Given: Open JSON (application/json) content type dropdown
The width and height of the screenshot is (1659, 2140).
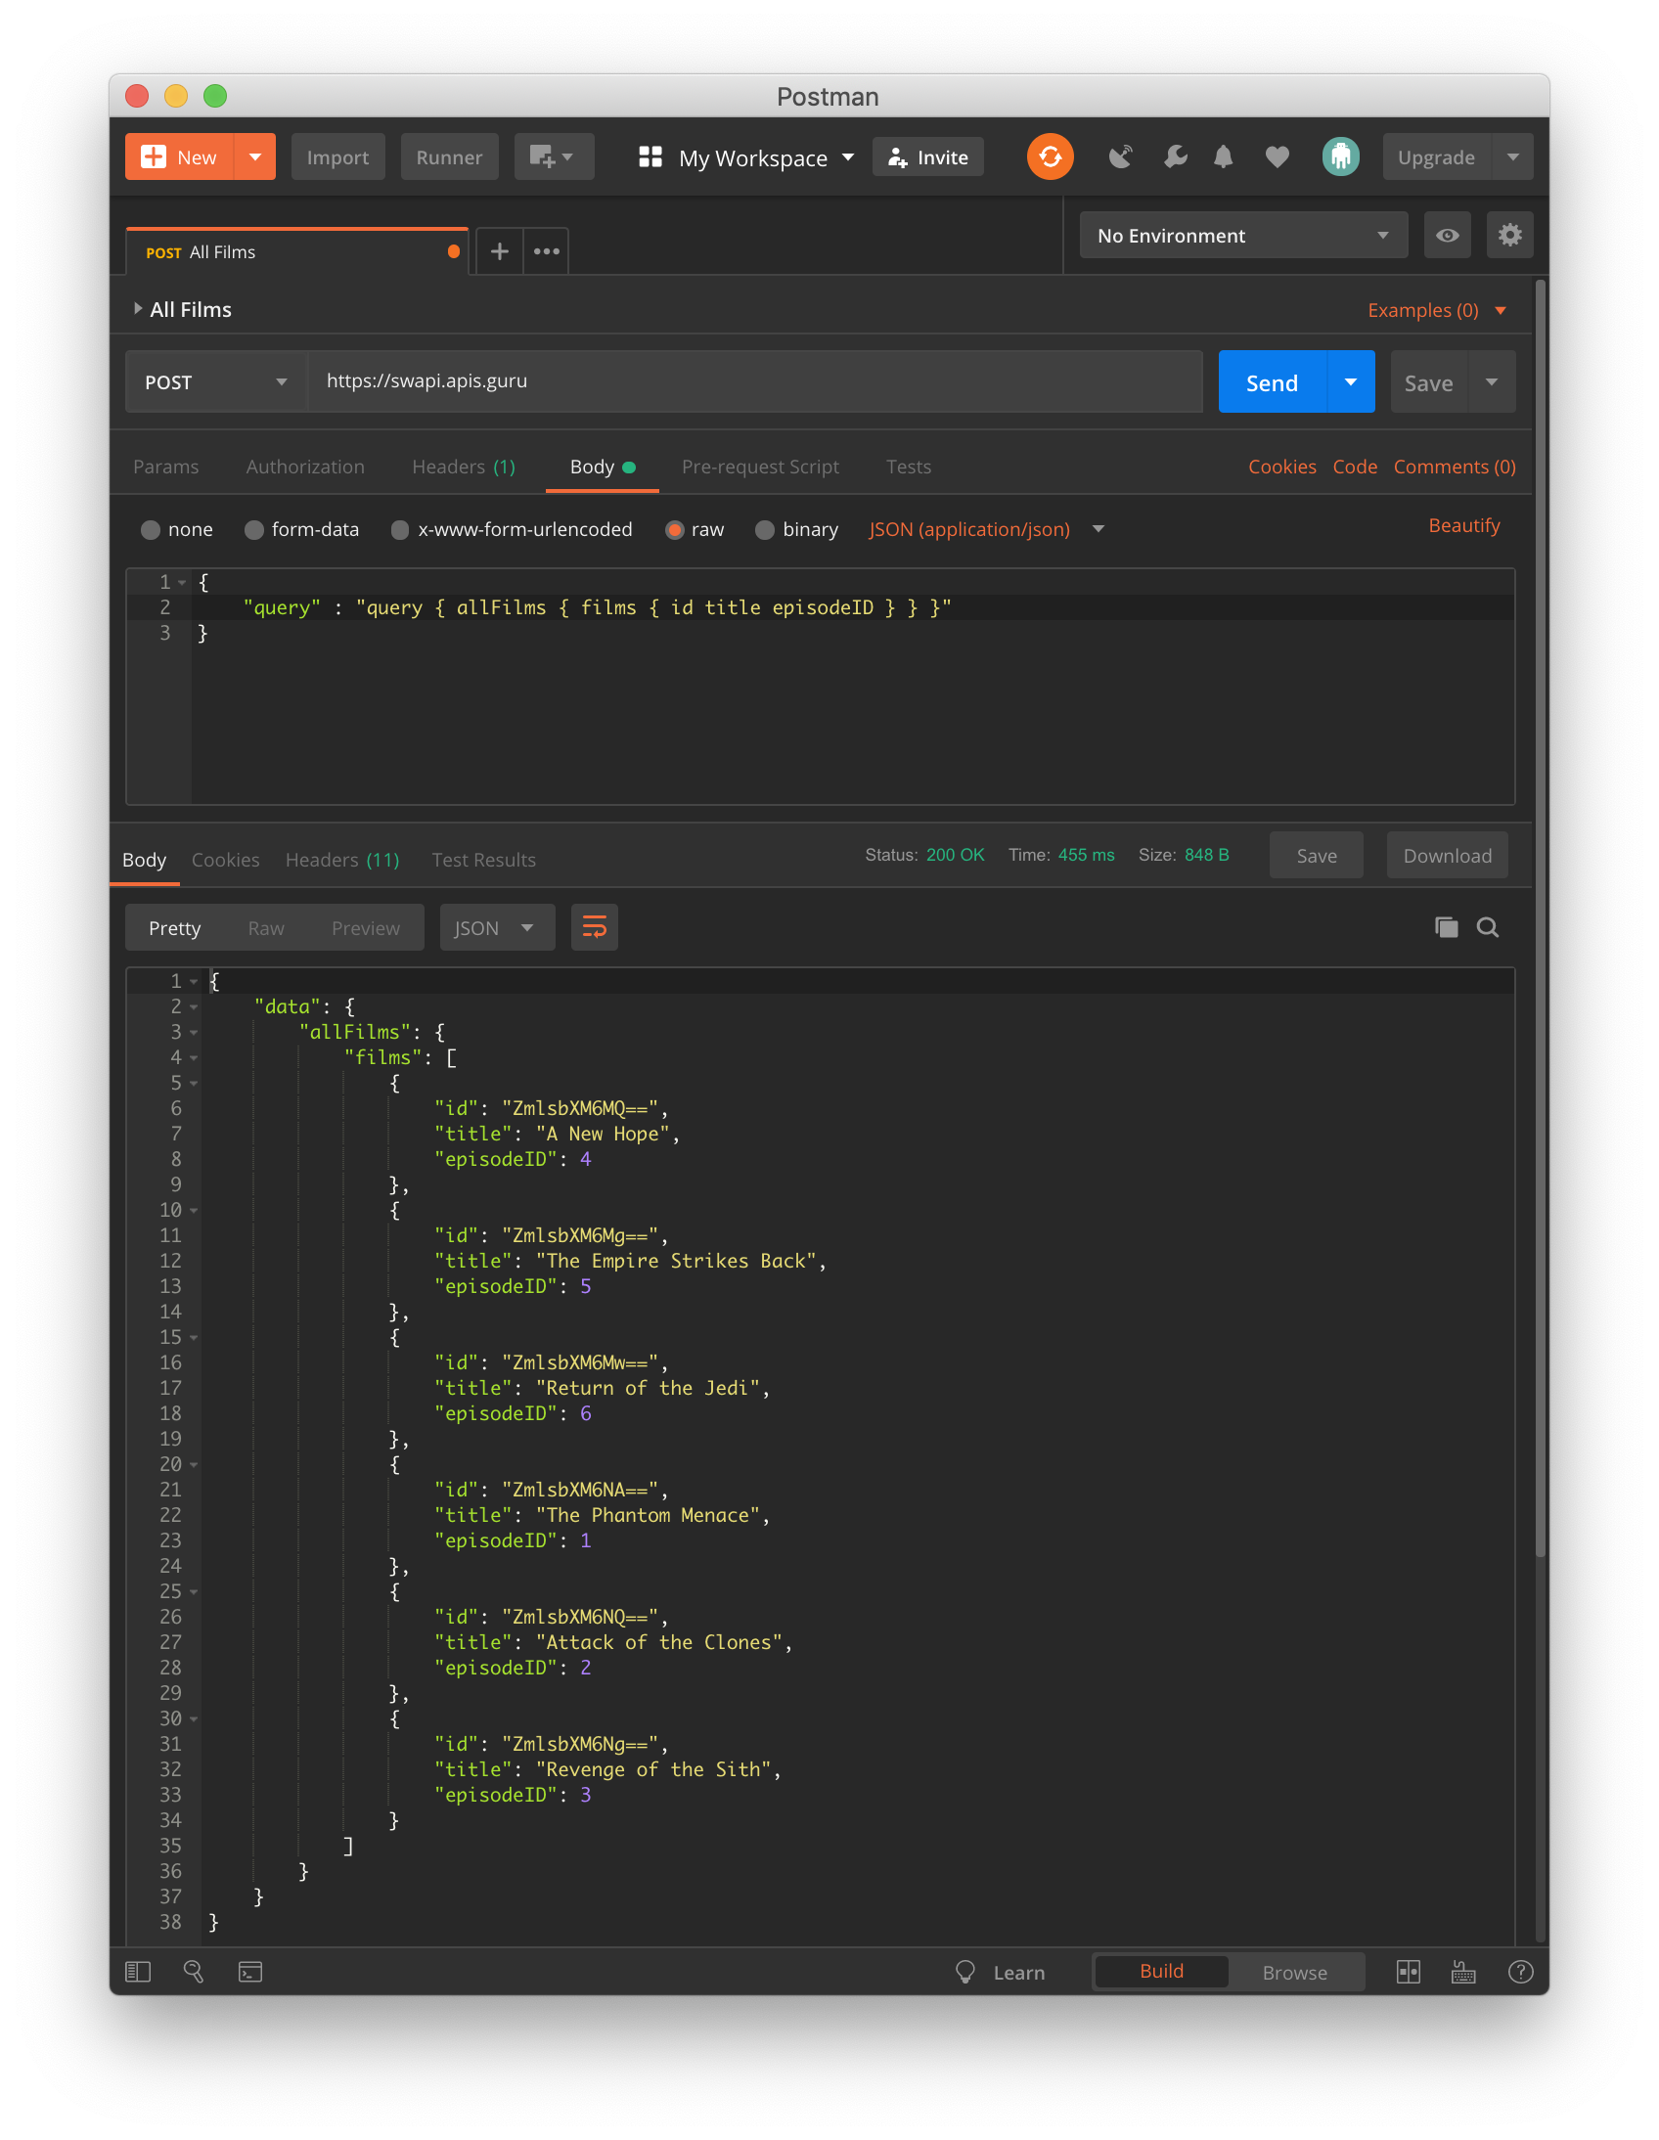Looking at the screenshot, I should 987,529.
